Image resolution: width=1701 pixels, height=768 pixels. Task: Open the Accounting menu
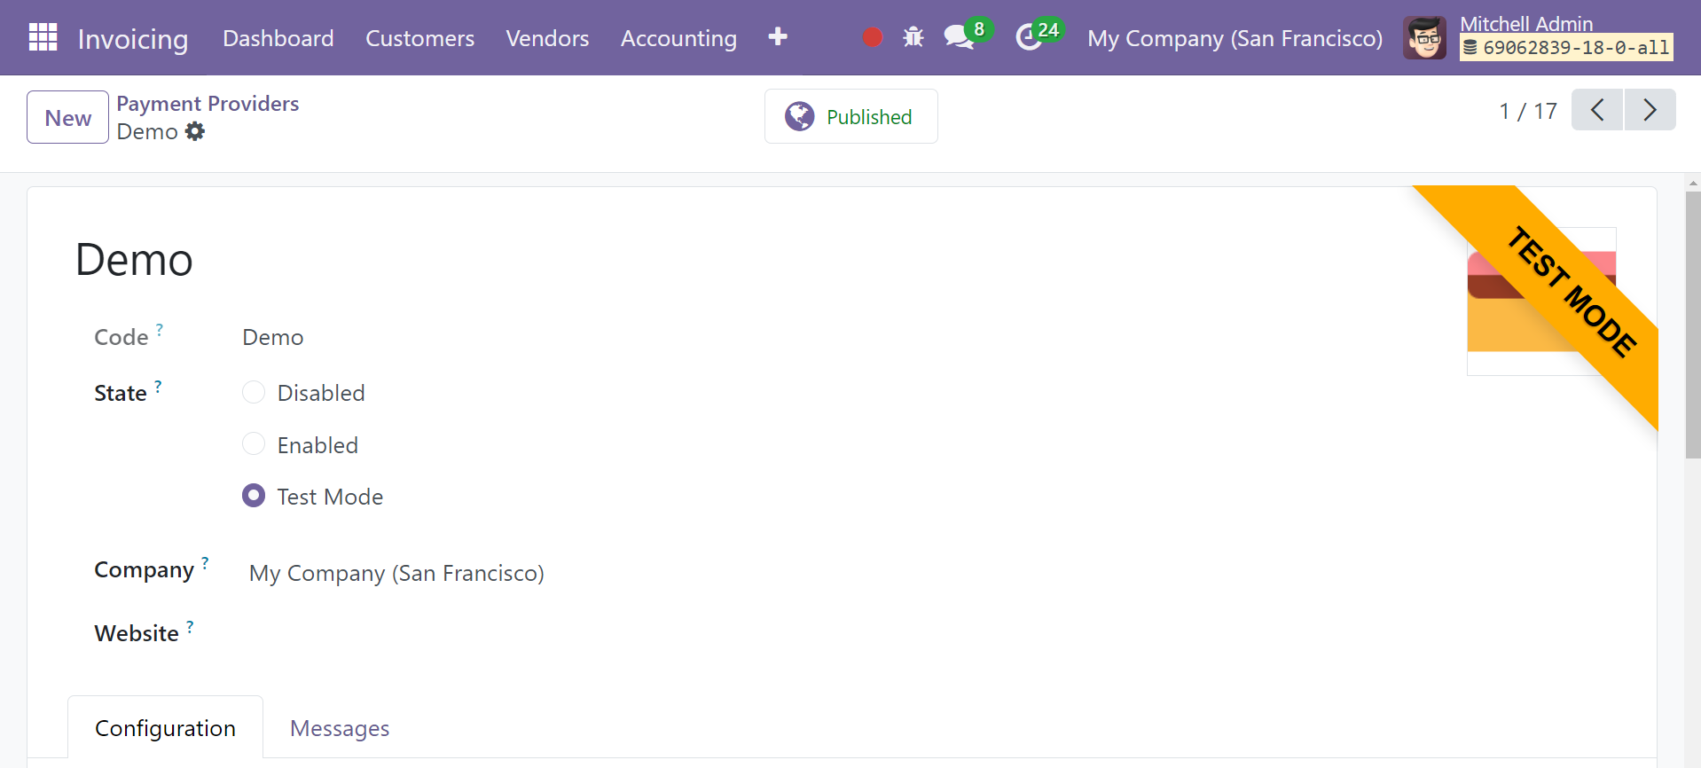[678, 38]
